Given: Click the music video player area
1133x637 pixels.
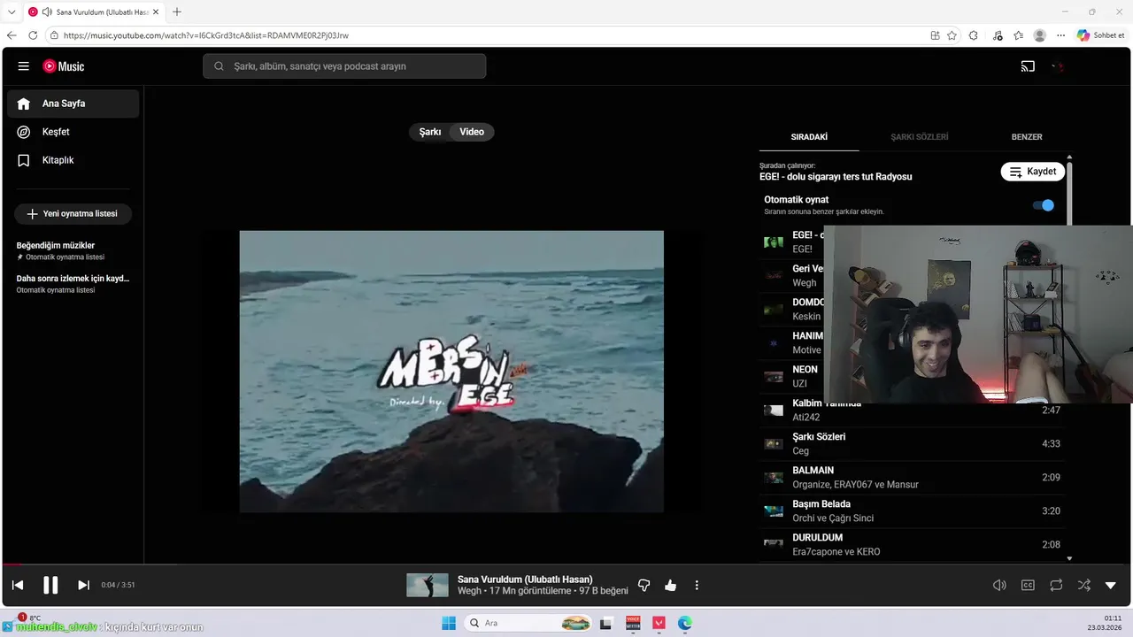Looking at the screenshot, I should point(451,372).
